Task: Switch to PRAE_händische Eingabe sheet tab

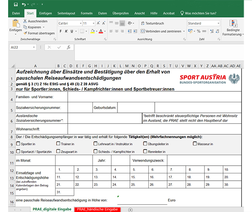Action: pyautogui.click(x=97, y=209)
